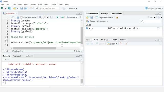Click the Go to file/function field
The image size is (164, 92).
pos(47,8)
